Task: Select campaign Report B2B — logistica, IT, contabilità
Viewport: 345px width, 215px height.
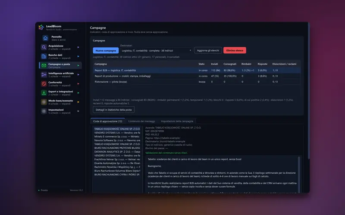Action: click(x=197, y=71)
